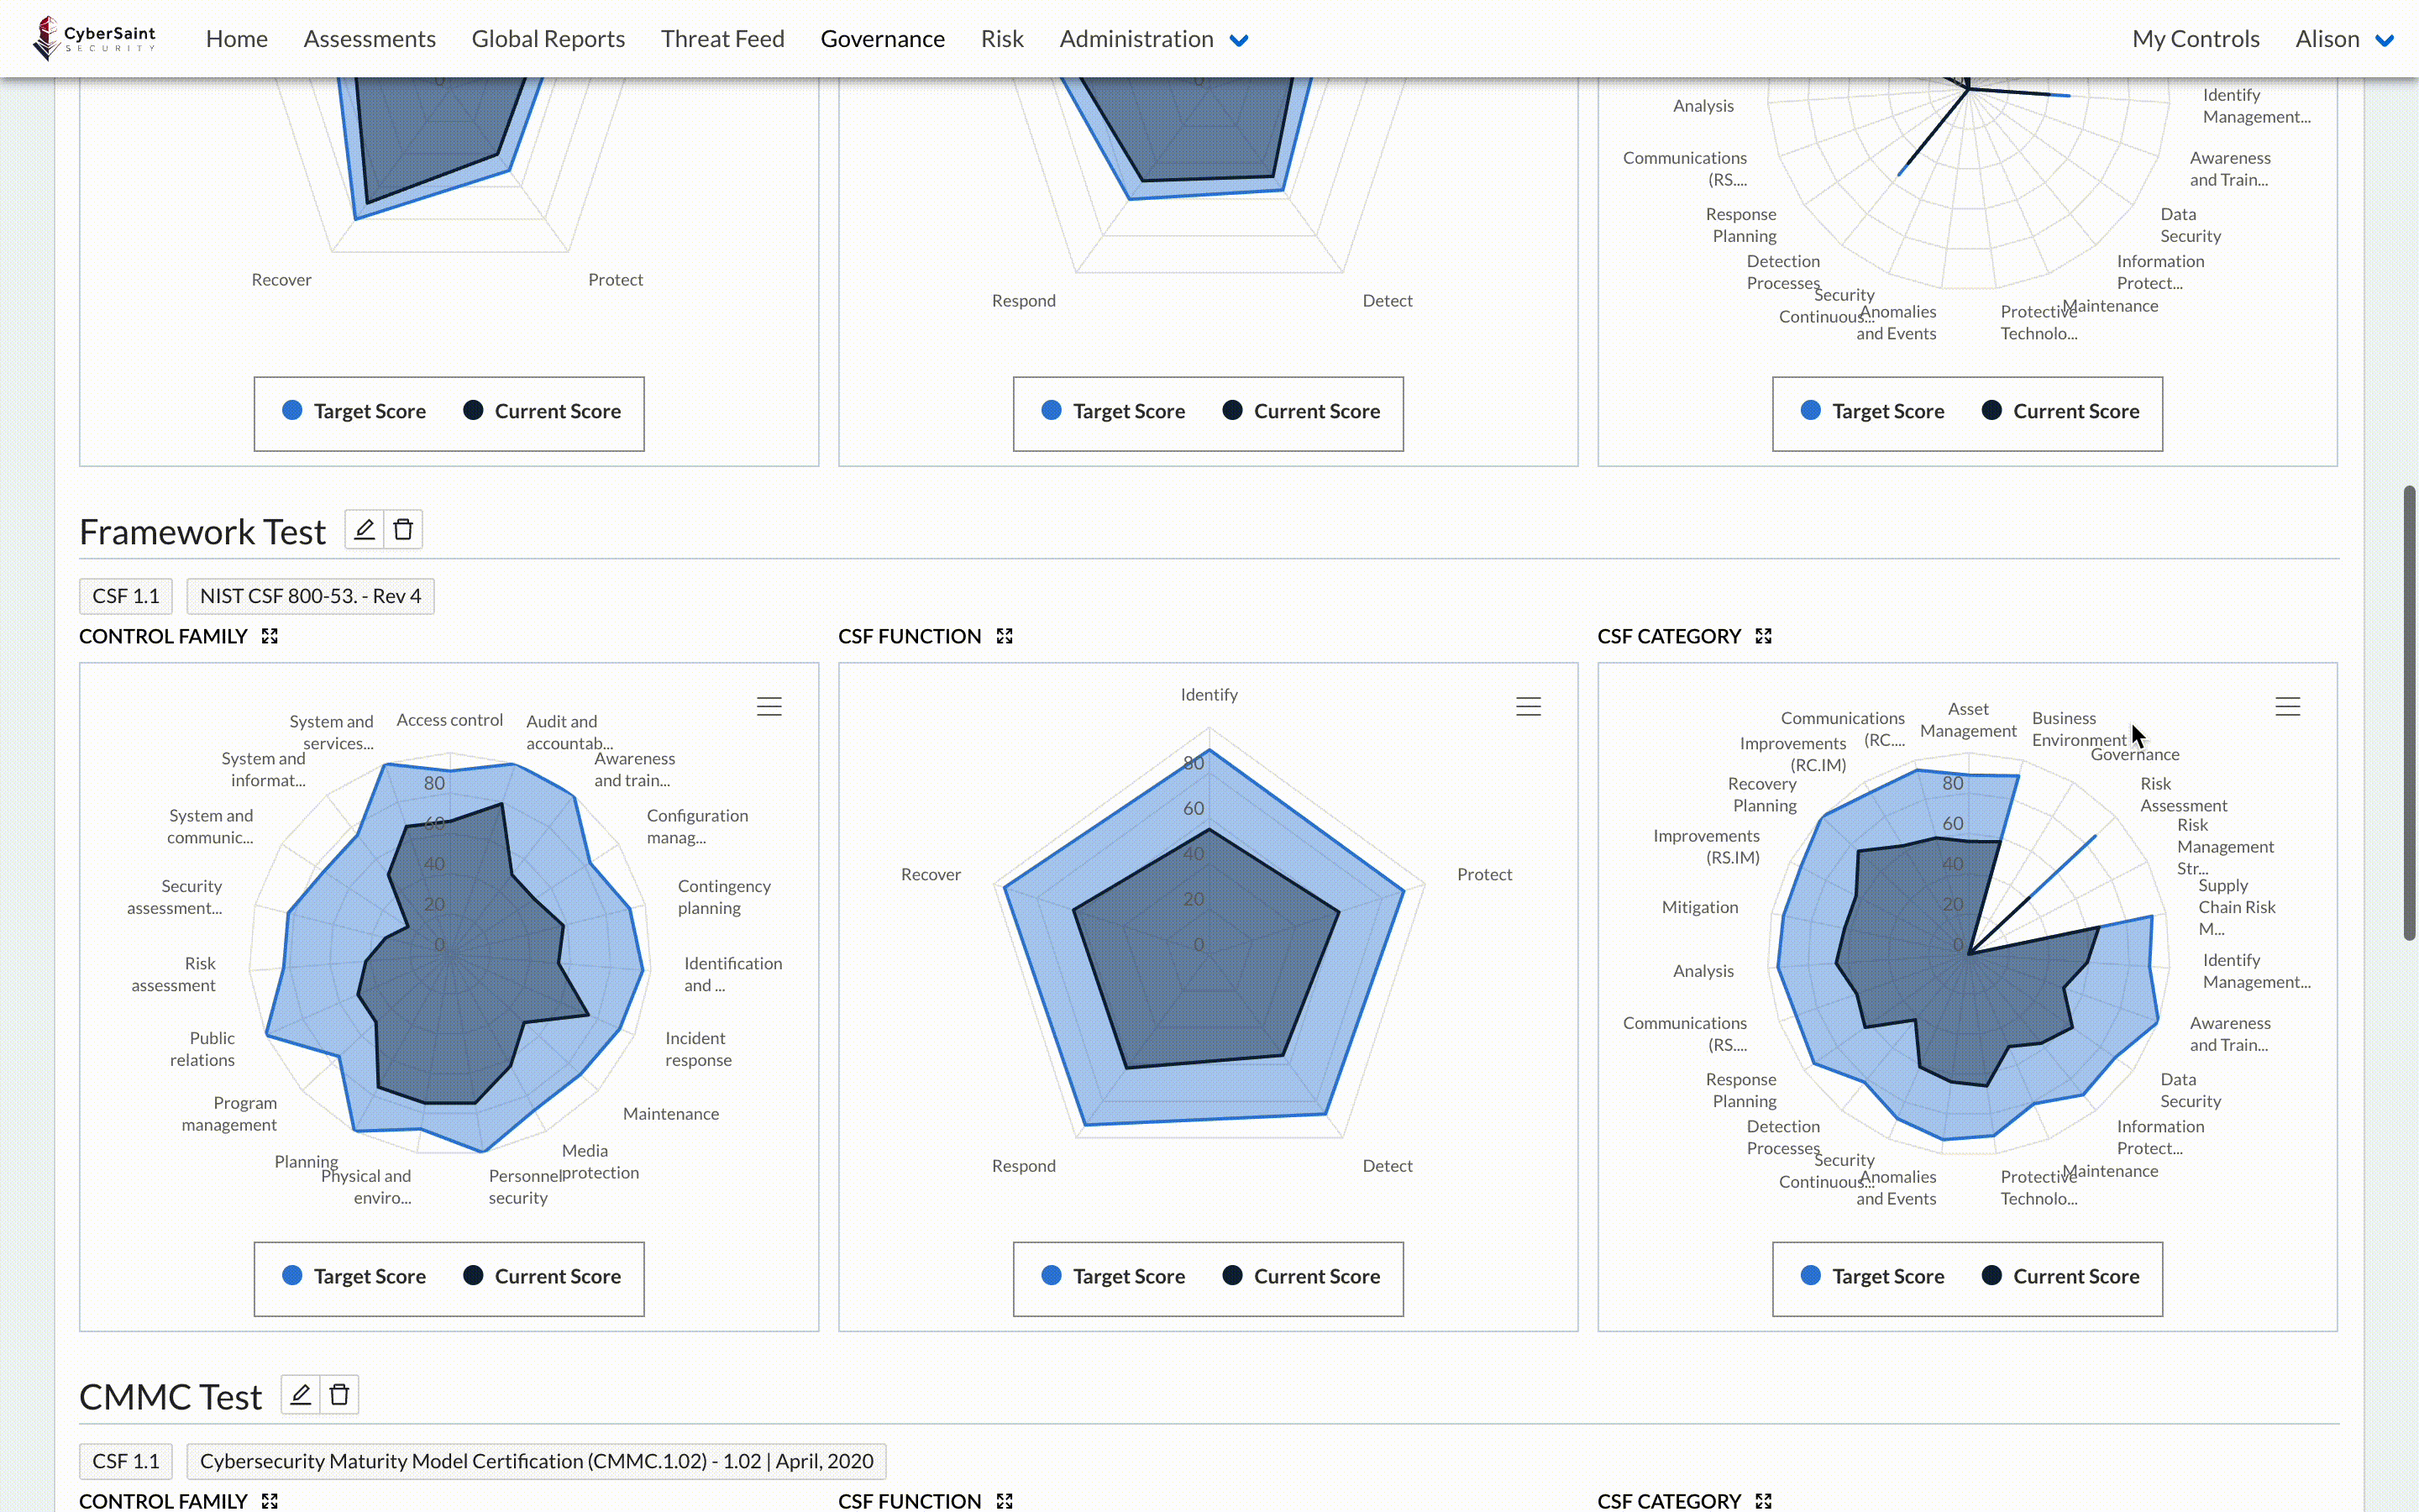The height and width of the screenshot is (1512, 2419).
Task: Click the delete icon for Framework Test
Action: [x=402, y=529]
